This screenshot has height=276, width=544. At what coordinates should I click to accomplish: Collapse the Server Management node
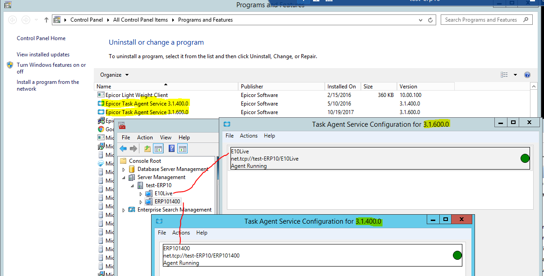(124, 178)
